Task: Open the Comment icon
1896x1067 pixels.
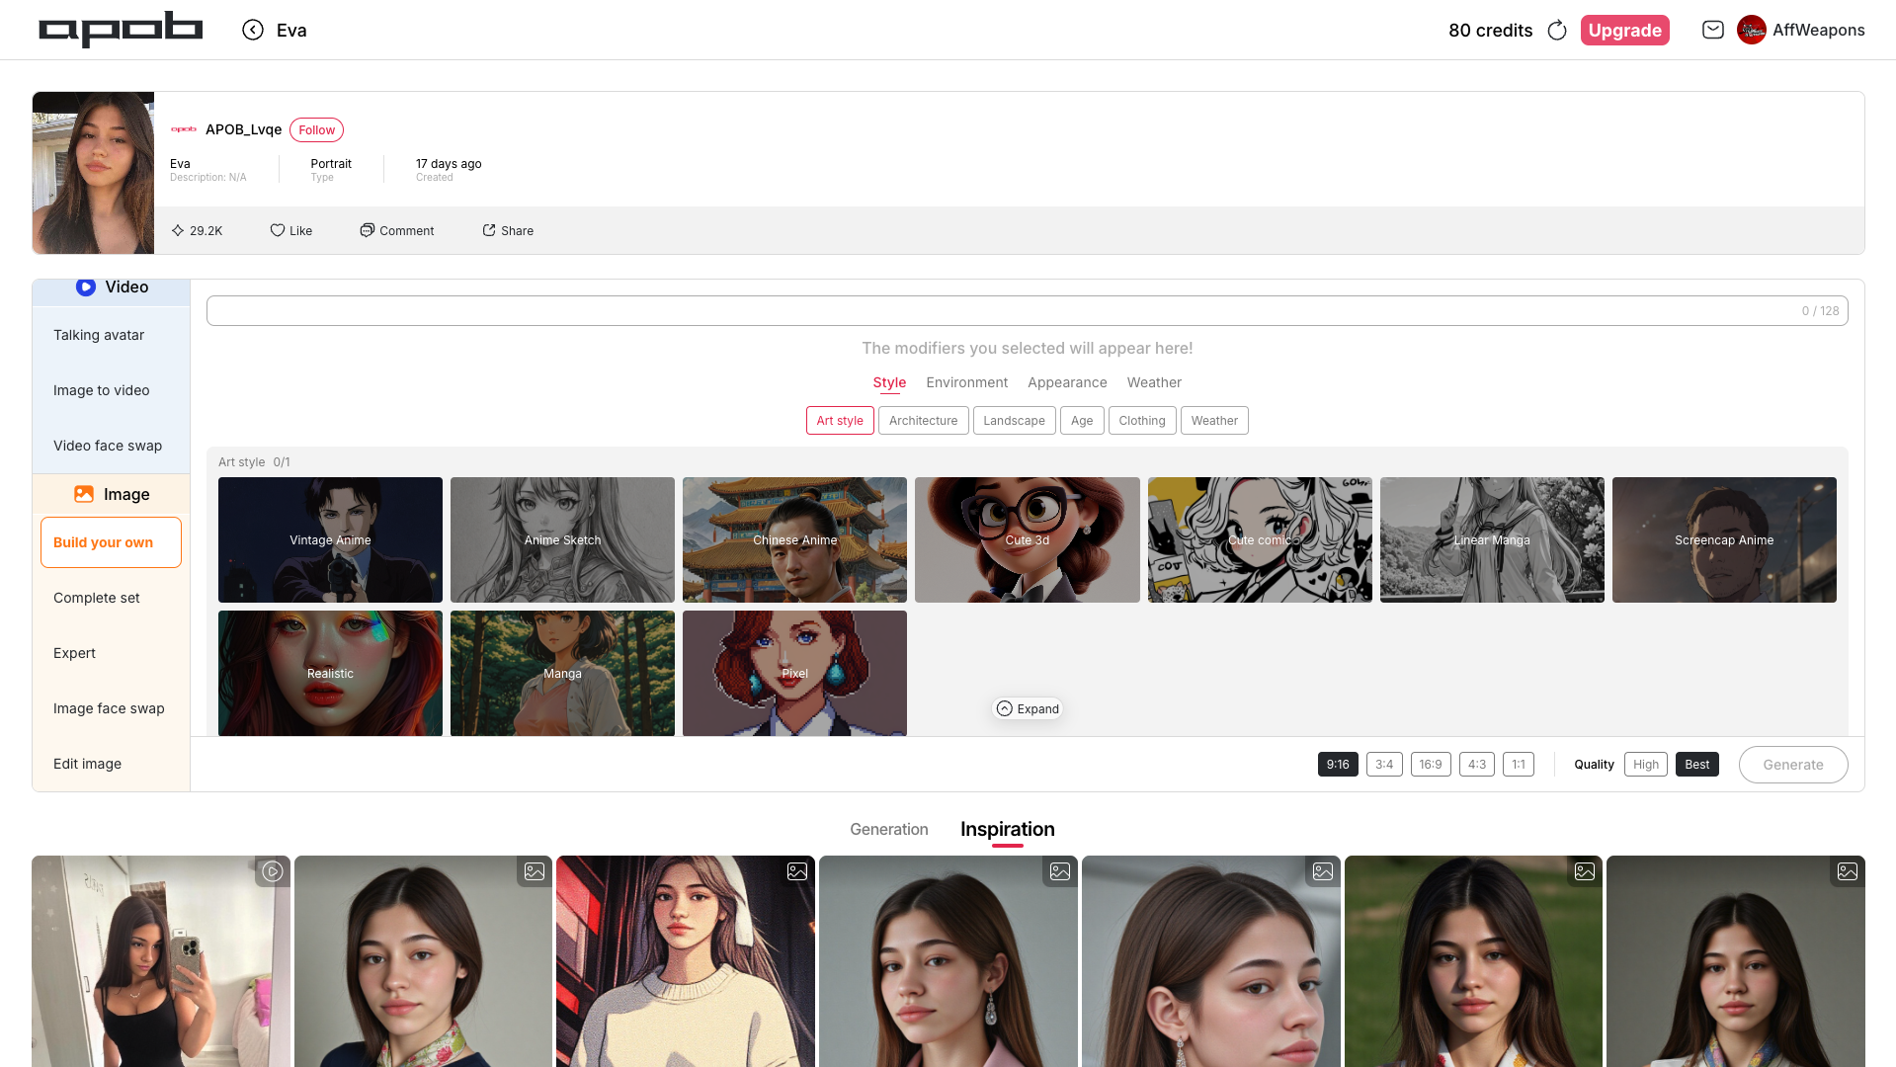Action: [367, 230]
